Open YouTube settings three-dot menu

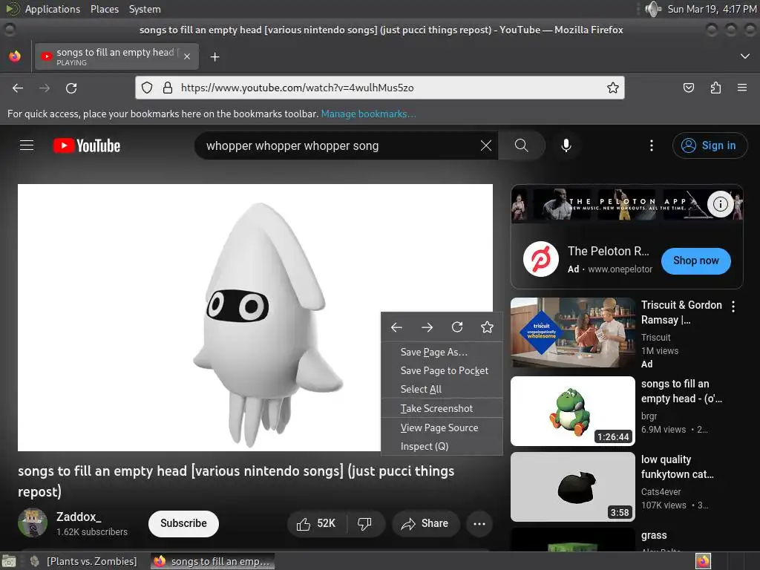(652, 145)
